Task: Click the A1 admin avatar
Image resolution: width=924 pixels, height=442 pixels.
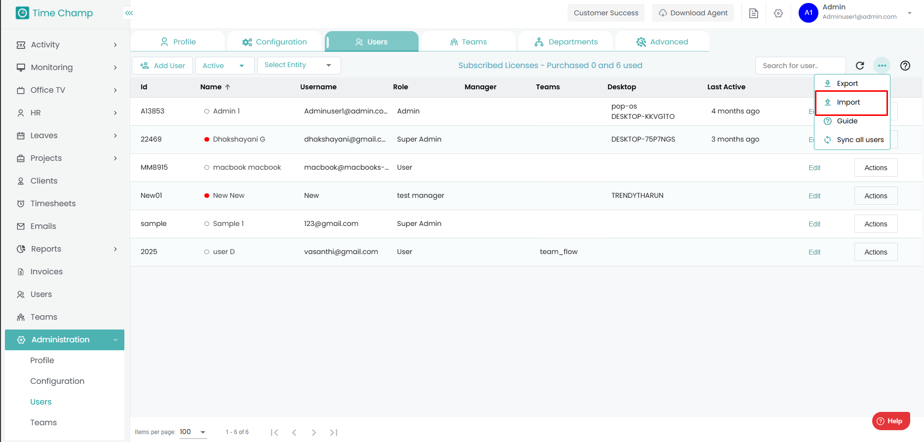Action: [x=808, y=13]
